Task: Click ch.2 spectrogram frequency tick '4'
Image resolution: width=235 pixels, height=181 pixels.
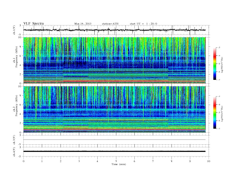Action: tap(21, 114)
